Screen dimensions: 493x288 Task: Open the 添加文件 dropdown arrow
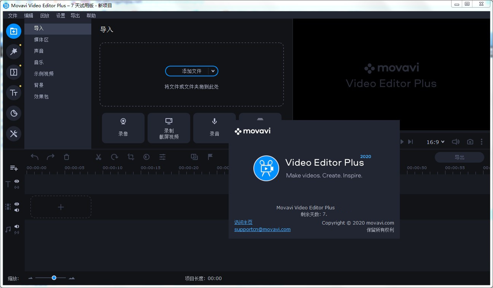[213, 71]
